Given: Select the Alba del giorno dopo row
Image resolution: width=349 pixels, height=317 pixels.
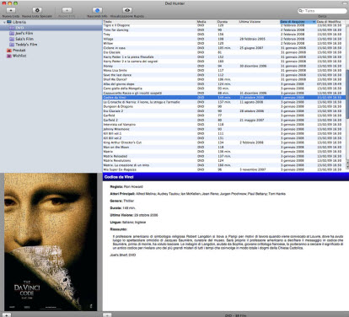Looking at the screenshot, I should point(224,83).
